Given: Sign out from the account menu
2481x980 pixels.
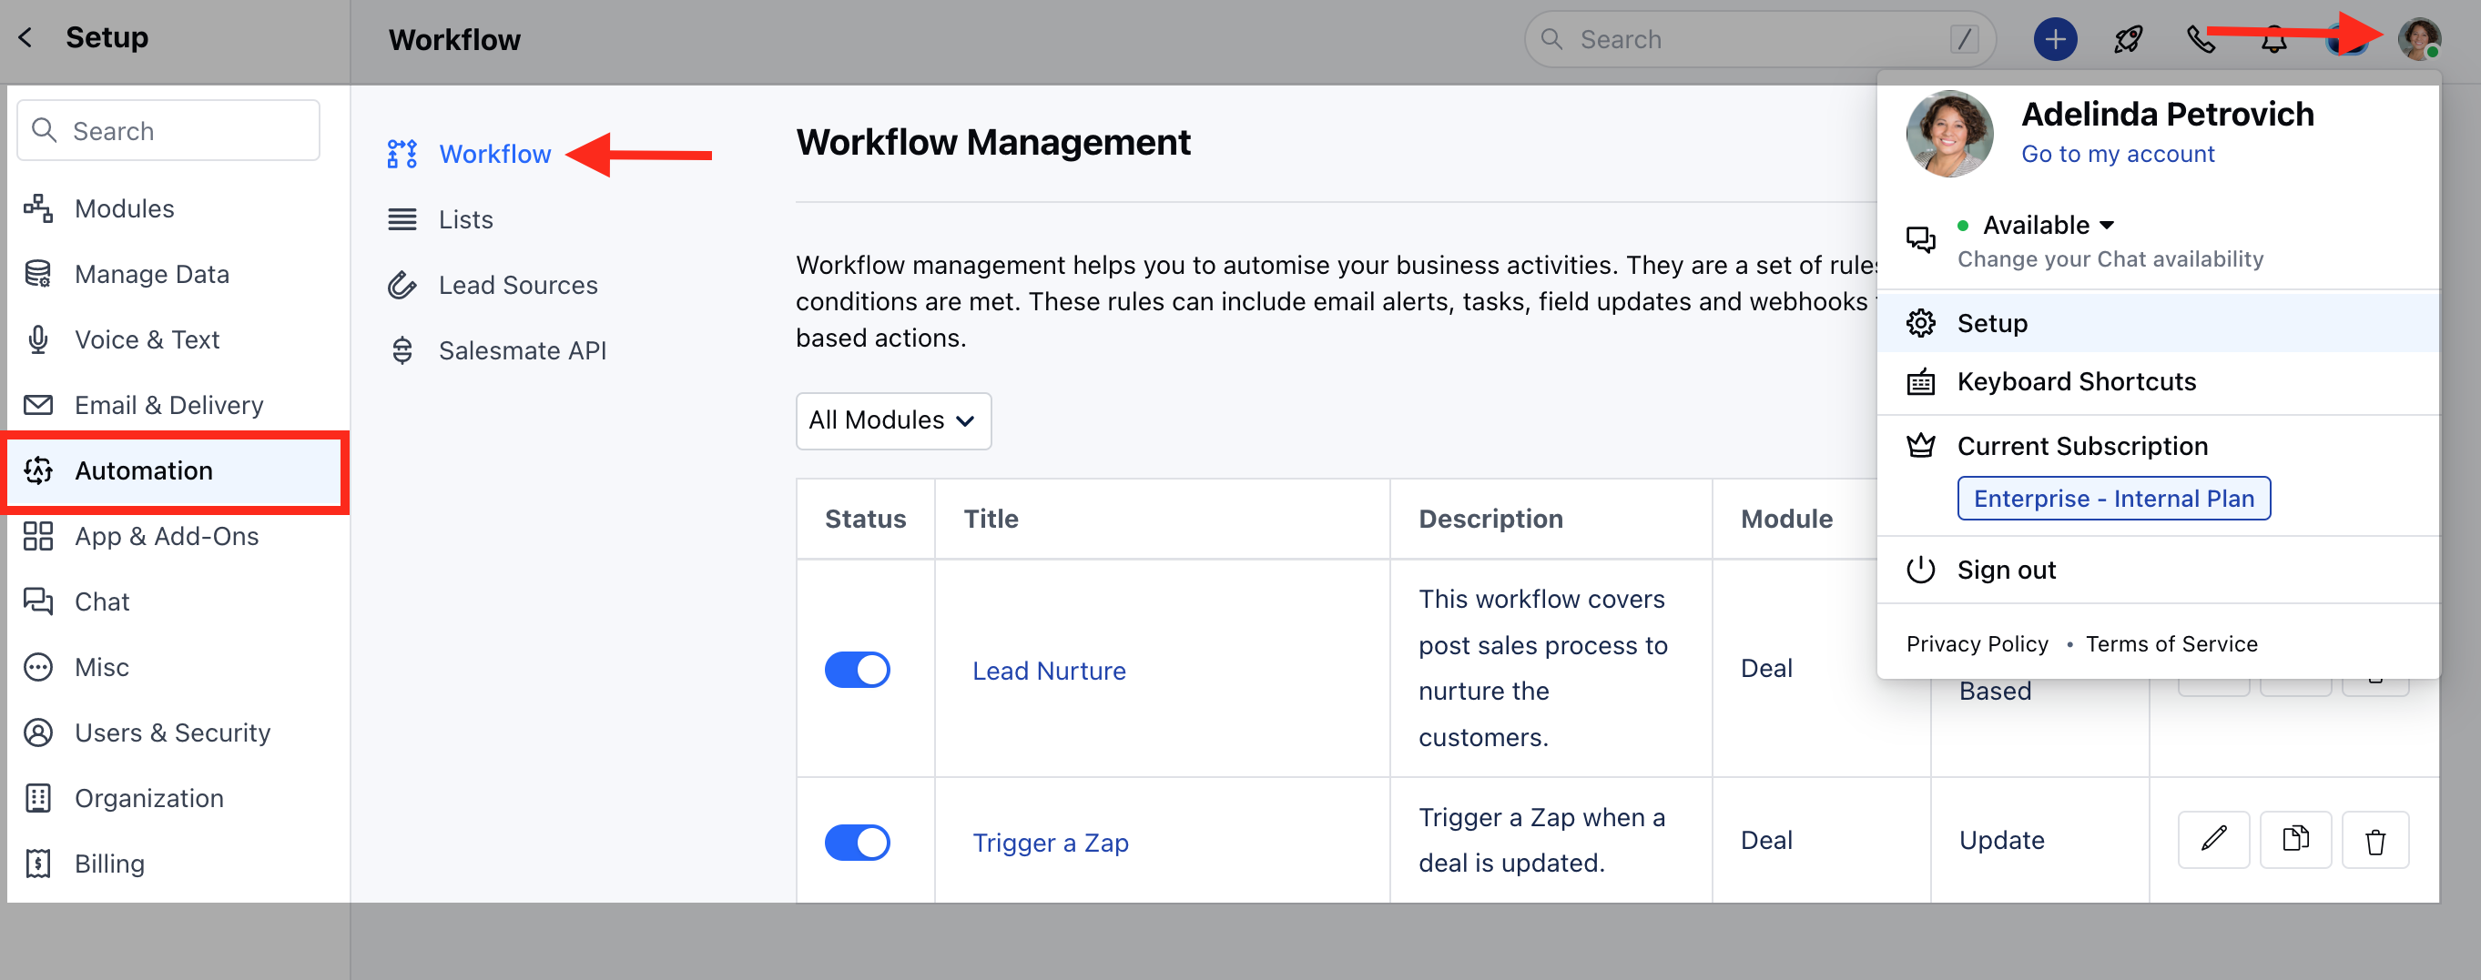Looking at the screenshot, I should (2006, 569).
